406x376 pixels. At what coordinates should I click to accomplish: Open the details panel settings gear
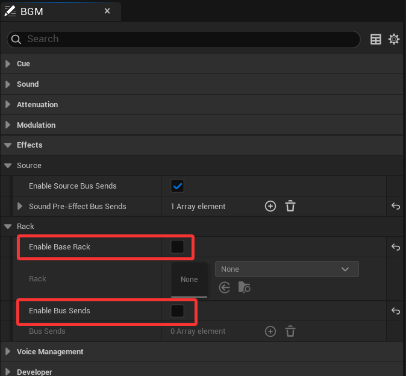[394, 39]
